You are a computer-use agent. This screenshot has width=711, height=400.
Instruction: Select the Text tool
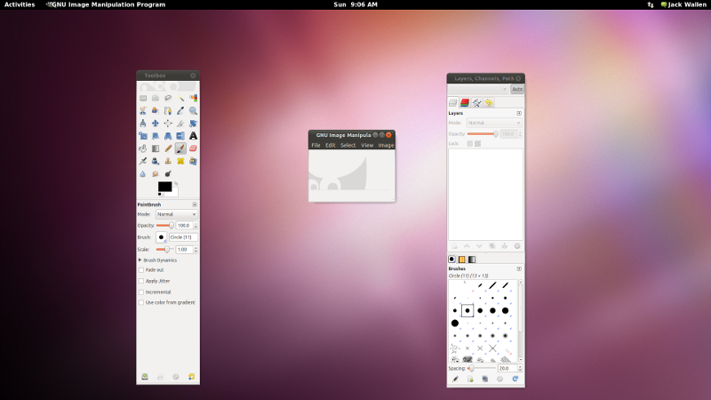click(x=193, y=136)
